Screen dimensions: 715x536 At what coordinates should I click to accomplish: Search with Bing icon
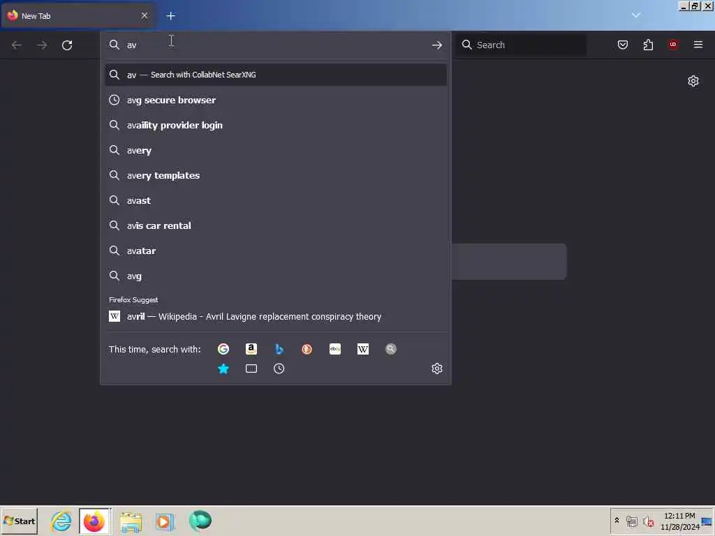(x=279, y=349)
